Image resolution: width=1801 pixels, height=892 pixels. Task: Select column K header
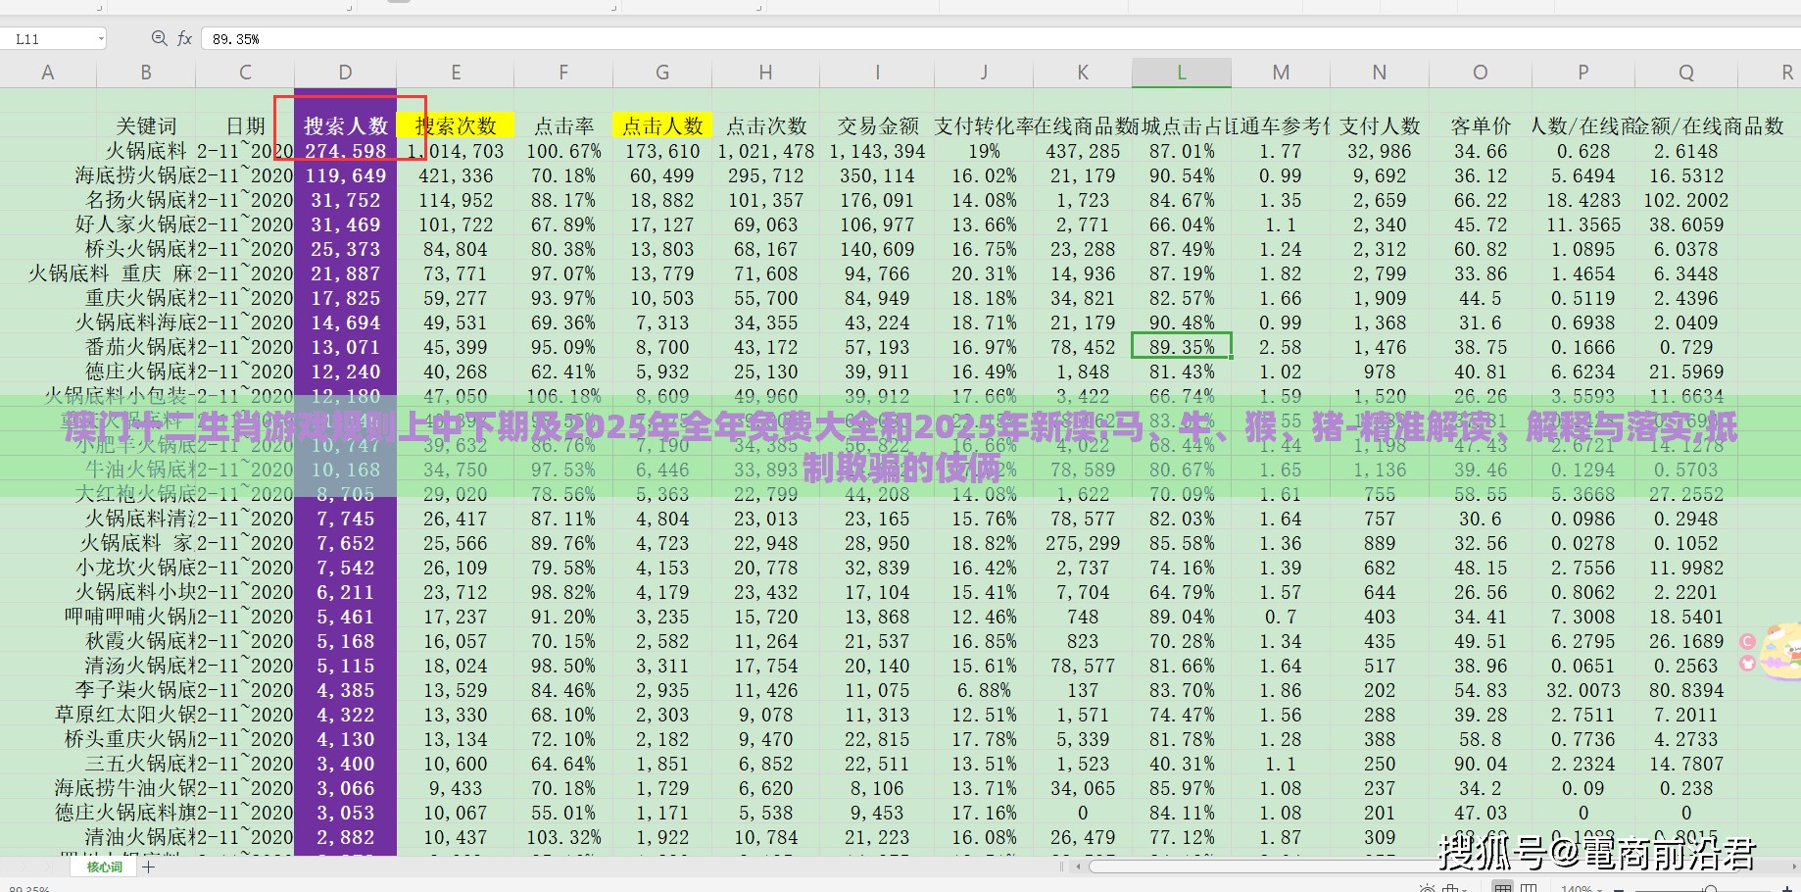[1083, 73]
